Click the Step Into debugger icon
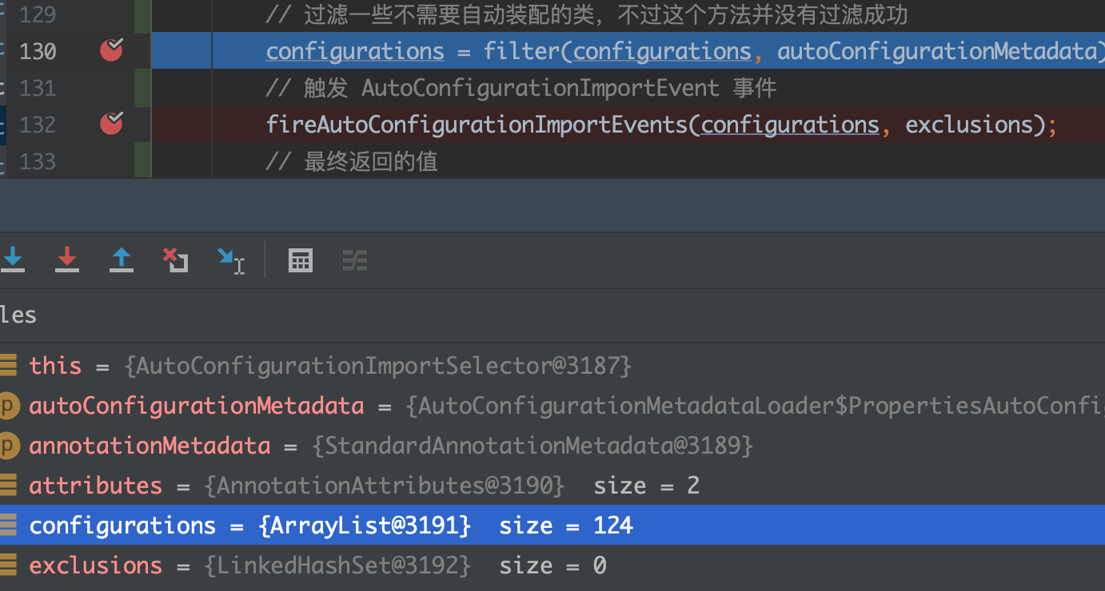 click(13, 260)
